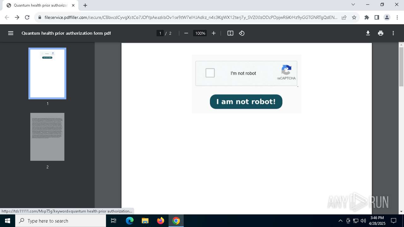Click the vertical scrollbar thumb
The width and height of the screenshot is (404, 227).
click(401, 67)
